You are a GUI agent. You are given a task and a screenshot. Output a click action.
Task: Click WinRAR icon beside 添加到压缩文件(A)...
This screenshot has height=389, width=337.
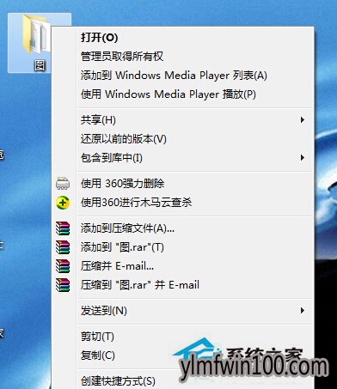point(63,228)
